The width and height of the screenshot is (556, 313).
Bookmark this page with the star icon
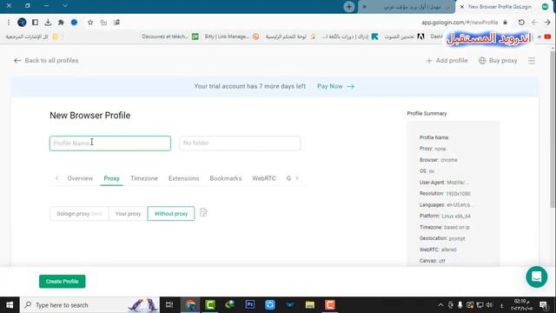coord(90,23)
